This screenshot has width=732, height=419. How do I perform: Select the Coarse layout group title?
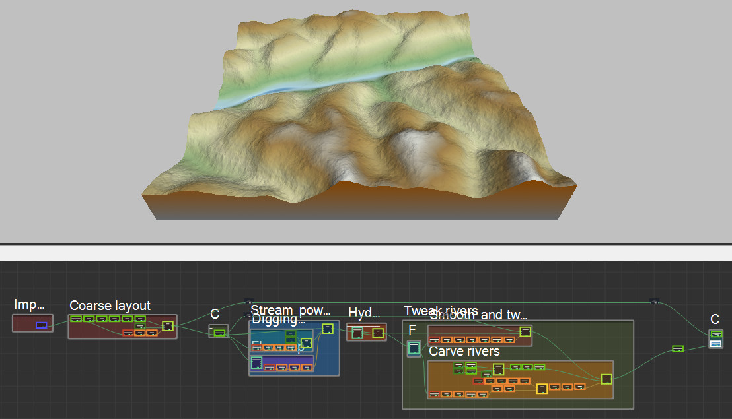(110, 306)
